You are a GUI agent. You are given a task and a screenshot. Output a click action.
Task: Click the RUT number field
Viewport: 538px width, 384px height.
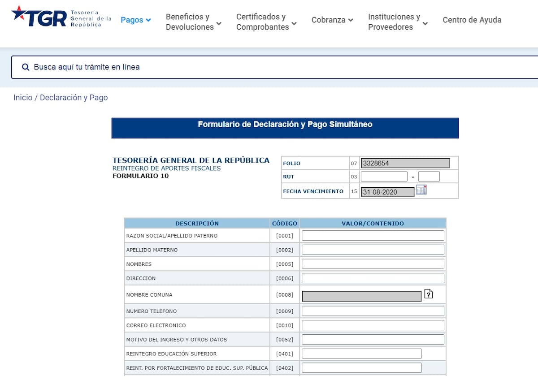click(384, 177)
